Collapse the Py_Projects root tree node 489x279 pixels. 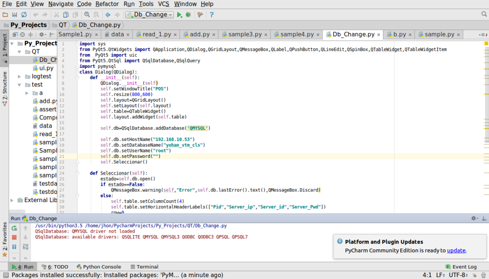pos(12,43)
